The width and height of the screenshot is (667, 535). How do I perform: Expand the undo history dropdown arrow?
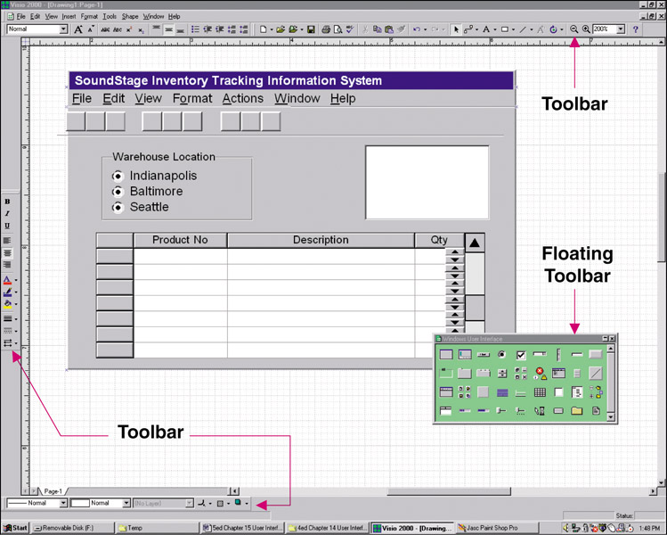pyautogui.click(x=425, y=29)
